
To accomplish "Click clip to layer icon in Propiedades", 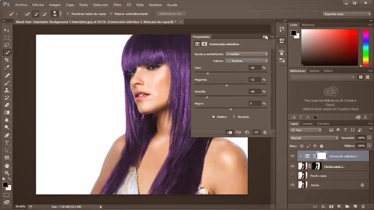I will (x=229, y=132).
